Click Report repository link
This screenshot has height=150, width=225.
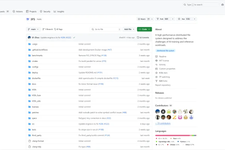coord(163,85)
